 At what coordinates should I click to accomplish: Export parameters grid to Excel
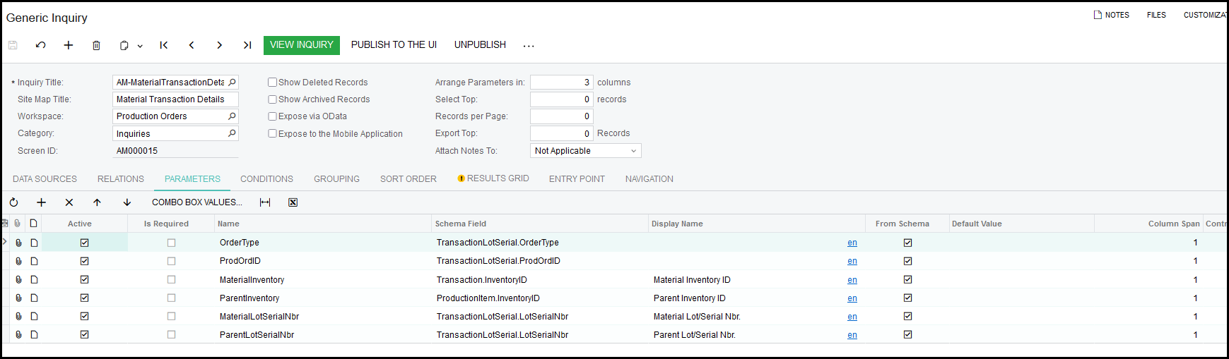293,202
